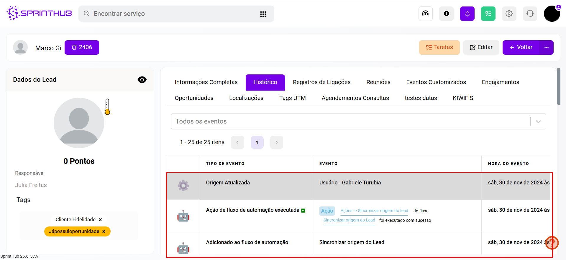Focus the Encontrar serviço search field
Viewport: 566px width, 260px height.
pyautogui.click(x=171, y=14)
